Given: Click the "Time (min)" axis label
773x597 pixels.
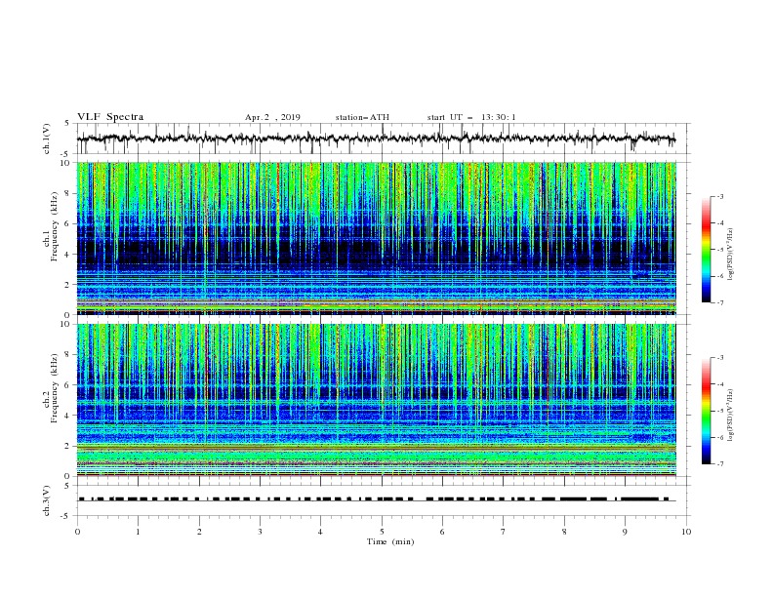Looking at the screenshot, I should coord(390,541).
